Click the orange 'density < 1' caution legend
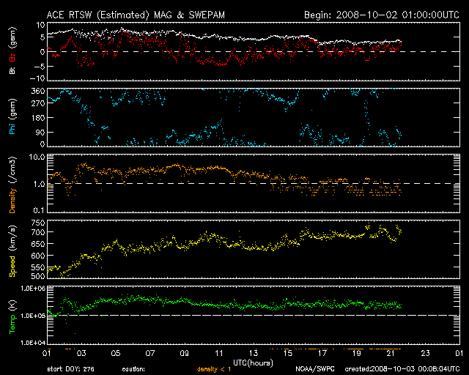The image size is (469, 375). click(x=214, y=369)
